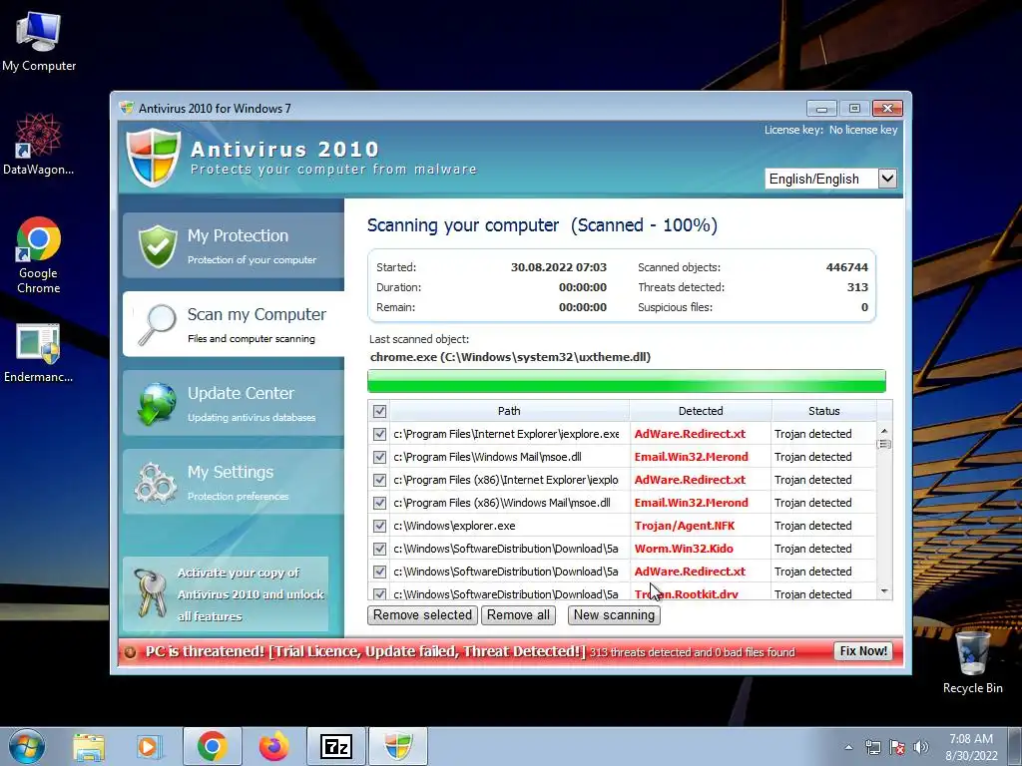The width and height of the screenshot is (1022, 766).
Task: Click the network tray icon
Action: pyautogui.click(x=872, y=747)
